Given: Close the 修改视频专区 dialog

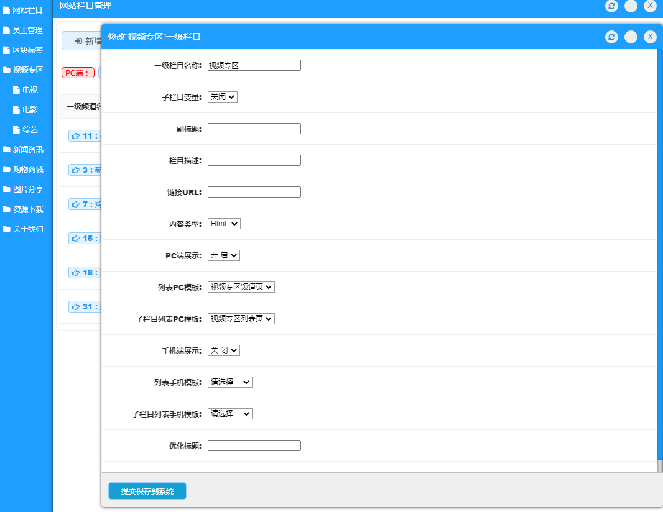Looking at the screenshot, I should (651, 37).
